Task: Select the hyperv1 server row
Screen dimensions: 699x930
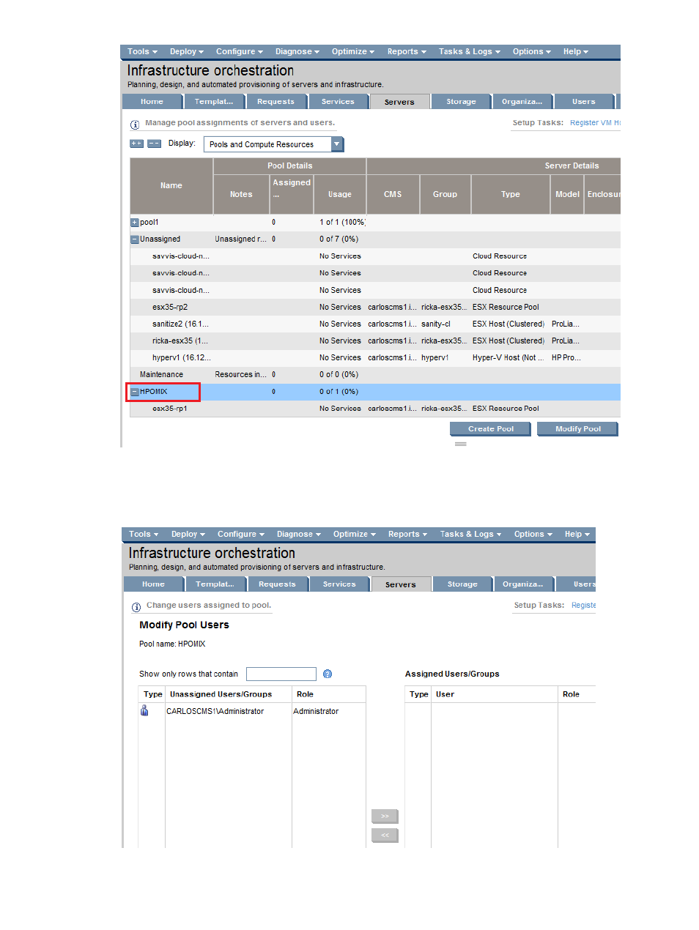Action: pyautogui.click(x=375, y=358)
